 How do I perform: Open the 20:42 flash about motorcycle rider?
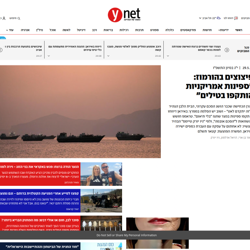click(x=134, y=48)
